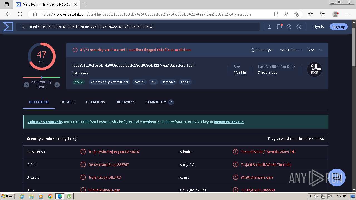Open the BEHAVIOR tab
356x200 pixels.
coord(125,102)
